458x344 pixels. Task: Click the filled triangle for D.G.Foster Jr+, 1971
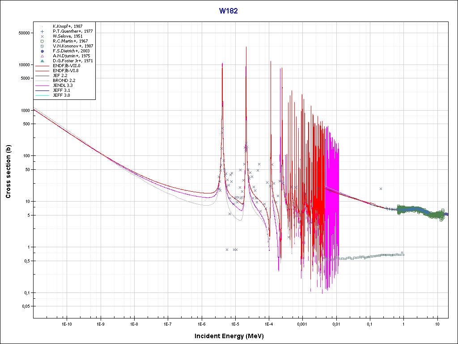(42, 61)
